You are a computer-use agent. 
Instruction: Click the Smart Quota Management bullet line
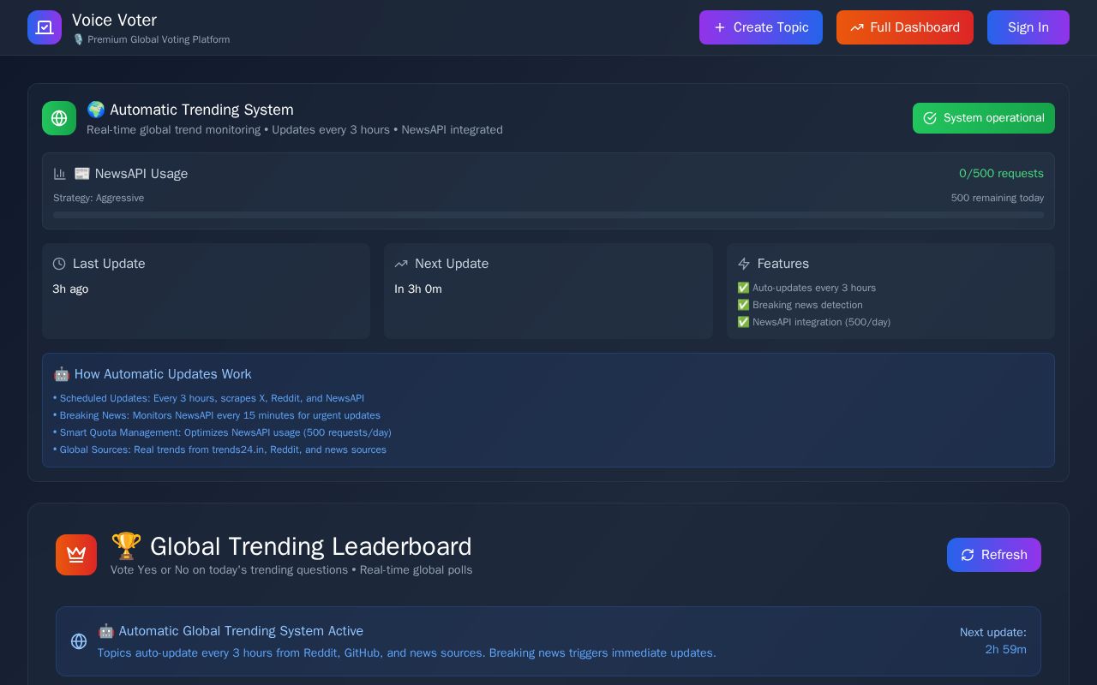pos(222,432)
